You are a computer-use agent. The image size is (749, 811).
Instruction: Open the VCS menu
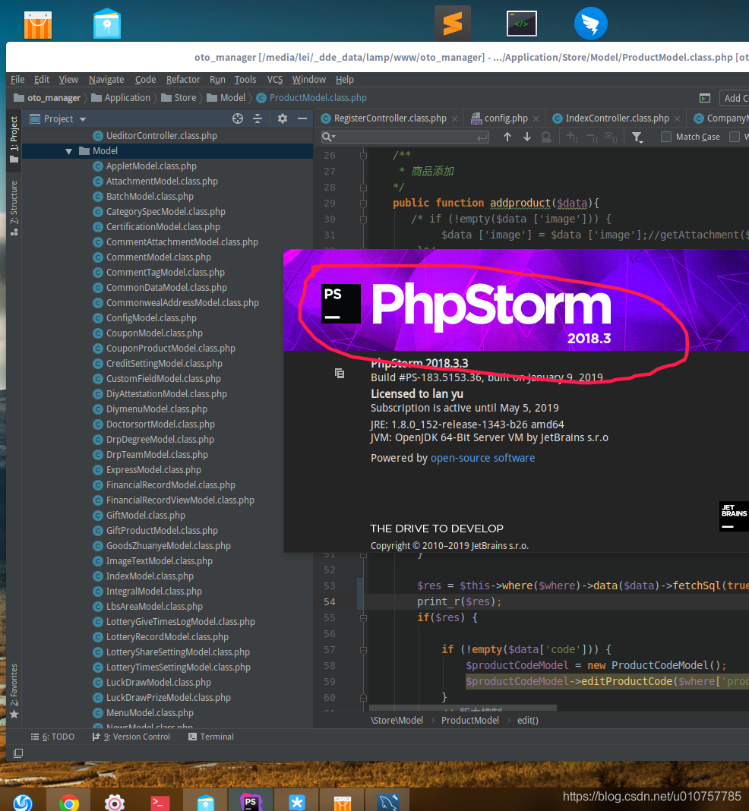tap(275, 80)
